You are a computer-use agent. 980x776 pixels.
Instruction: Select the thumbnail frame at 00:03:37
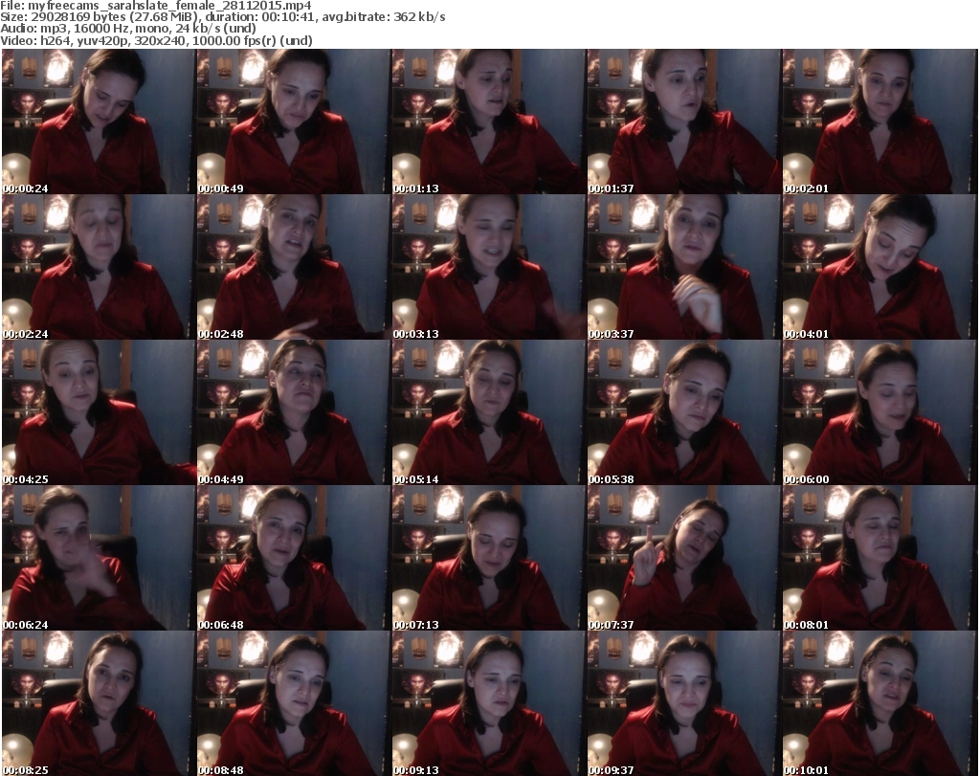[x=684, y=267]
